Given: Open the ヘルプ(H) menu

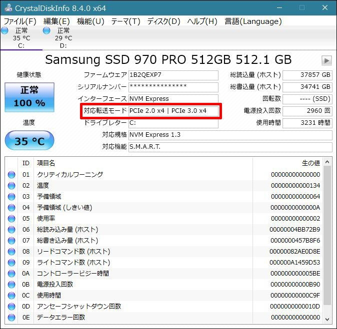Looking at the screenshot, I should click(202, 21).
